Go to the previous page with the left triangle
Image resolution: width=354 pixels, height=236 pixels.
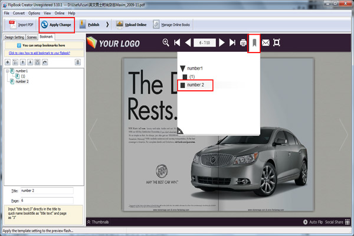click(188, 42)
